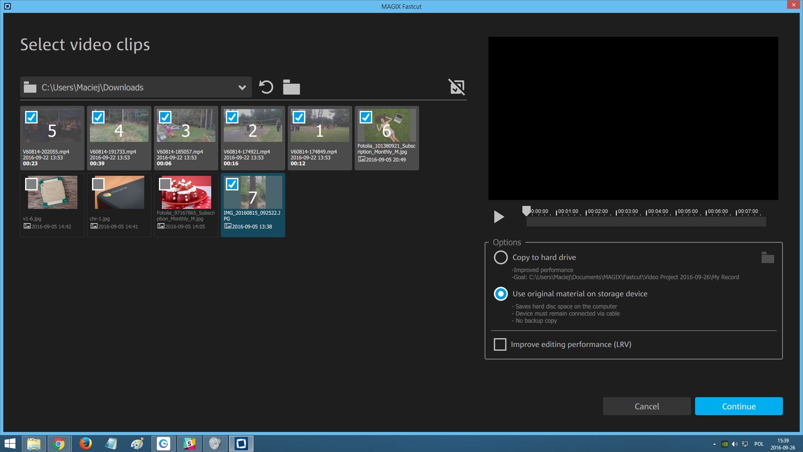Open the browse folder icon beside path
The image size is (803, 452).
coord(291,87)
